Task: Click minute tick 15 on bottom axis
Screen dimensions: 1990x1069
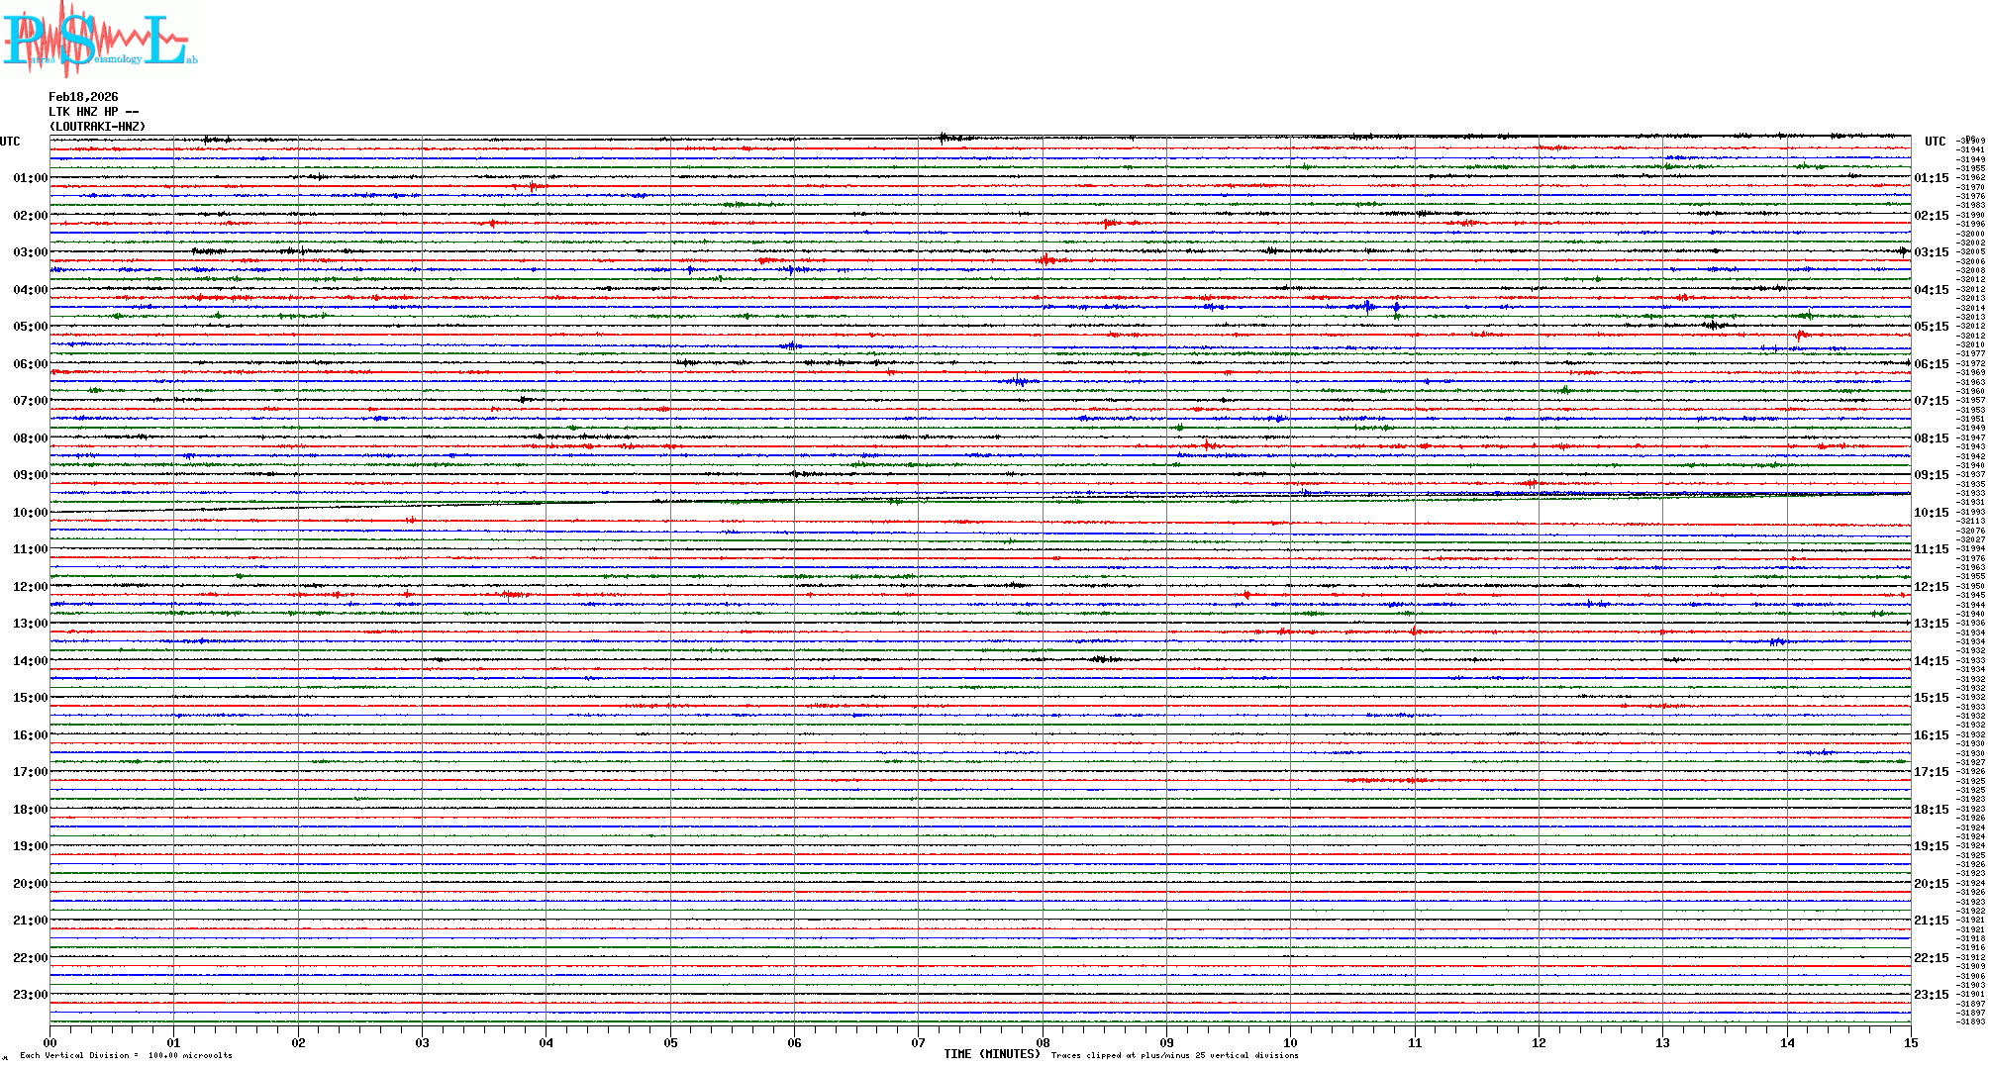Action: (1910, 1042)
